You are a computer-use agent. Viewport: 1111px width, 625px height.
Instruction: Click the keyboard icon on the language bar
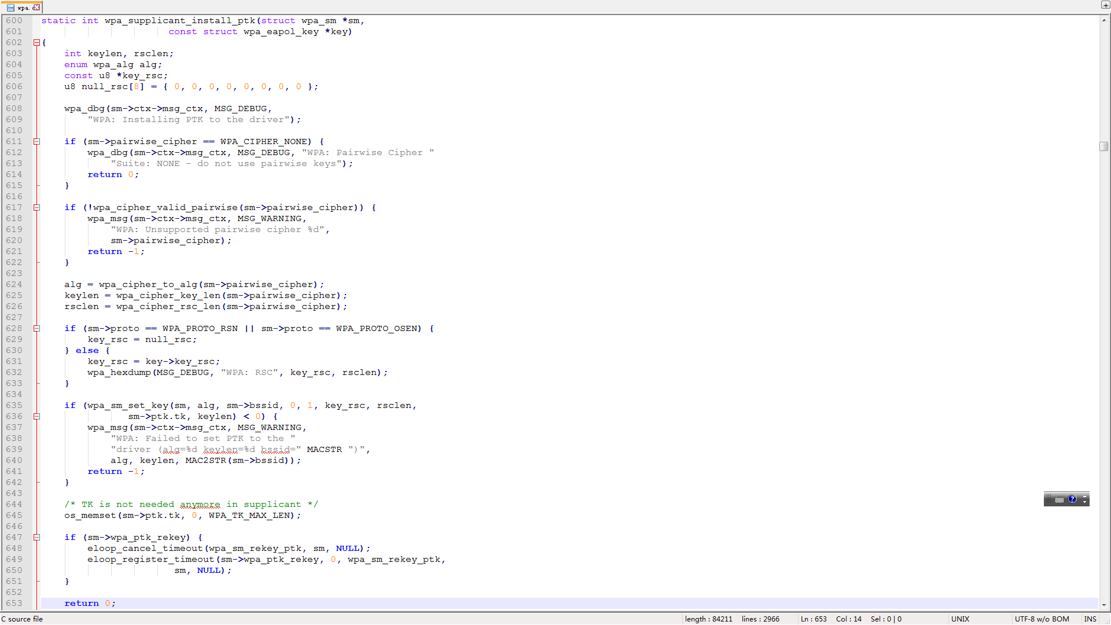click(x=1060, y=500)
